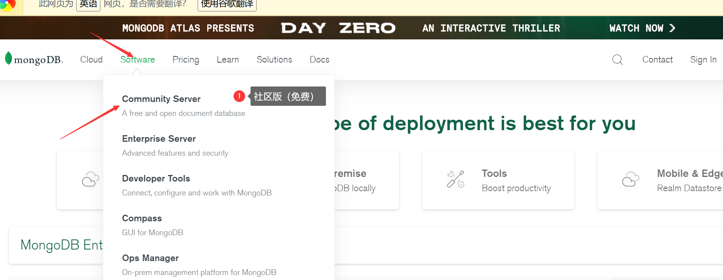723x280 pixels.
Task: Choose Ops Manager in the Software menu
Action: pyautogui.click(x=150, y=258)
